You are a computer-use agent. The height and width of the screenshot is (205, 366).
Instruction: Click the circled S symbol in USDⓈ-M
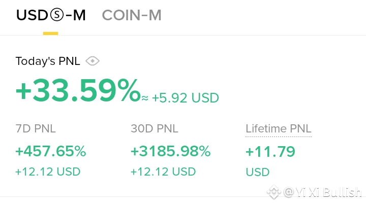56,16
